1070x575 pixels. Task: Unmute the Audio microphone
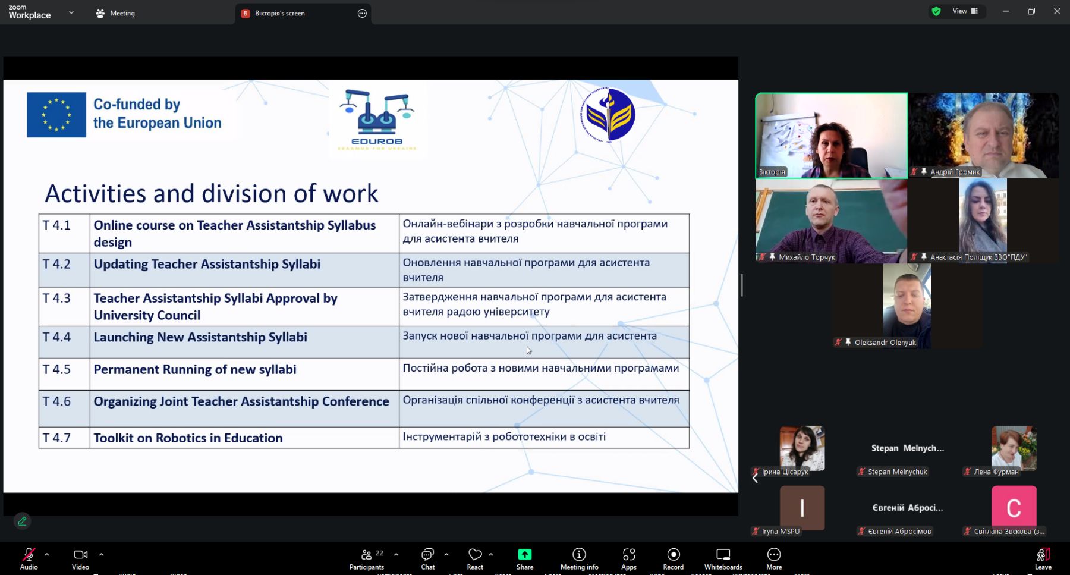click(29, 558)
